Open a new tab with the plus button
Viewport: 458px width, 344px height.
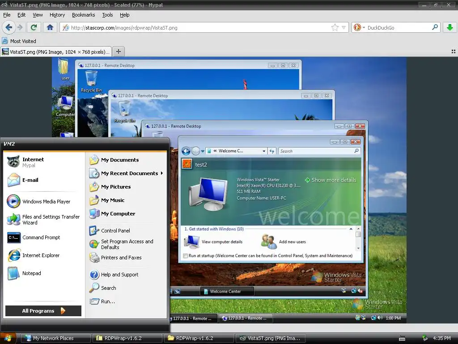tap(118, 52)
